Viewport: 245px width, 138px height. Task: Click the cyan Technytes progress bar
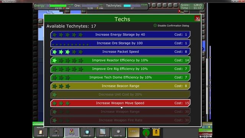(x=132, y=6)
